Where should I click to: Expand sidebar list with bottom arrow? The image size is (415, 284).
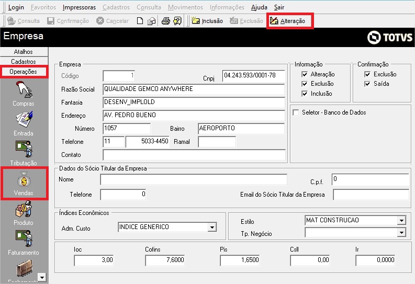(x=42, y=277)
